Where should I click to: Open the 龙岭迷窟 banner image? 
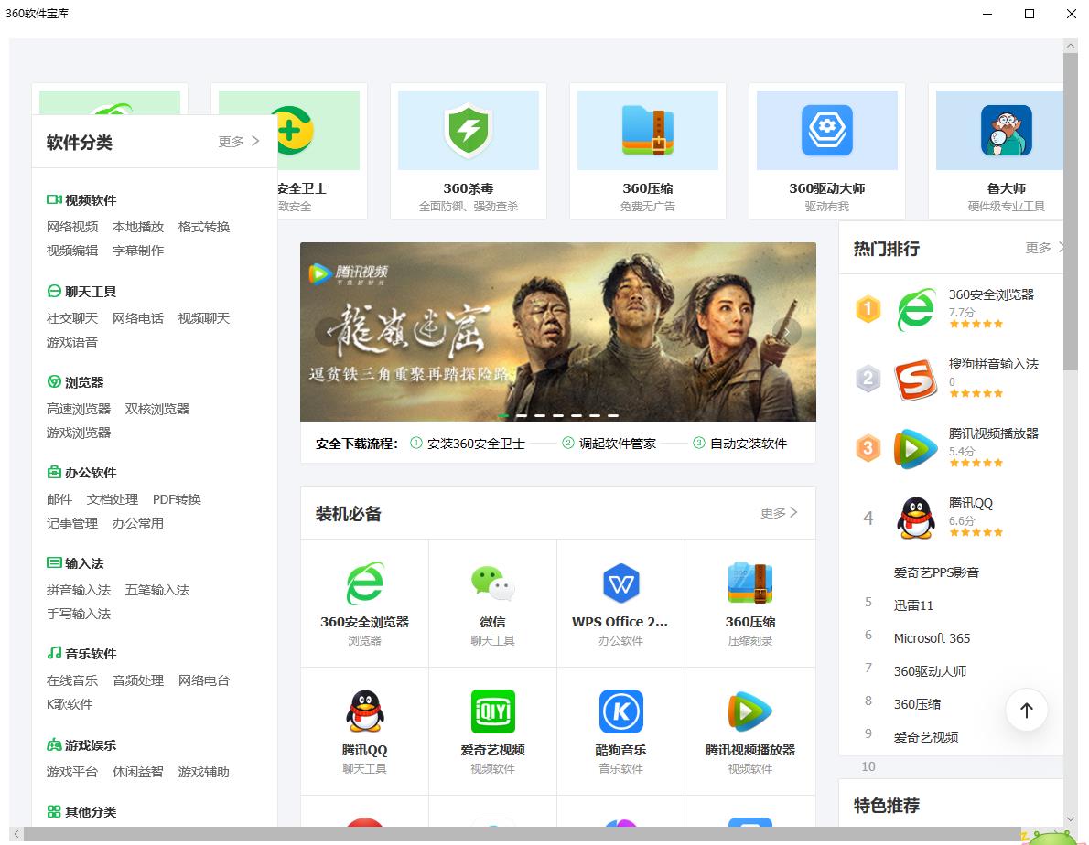557,332
